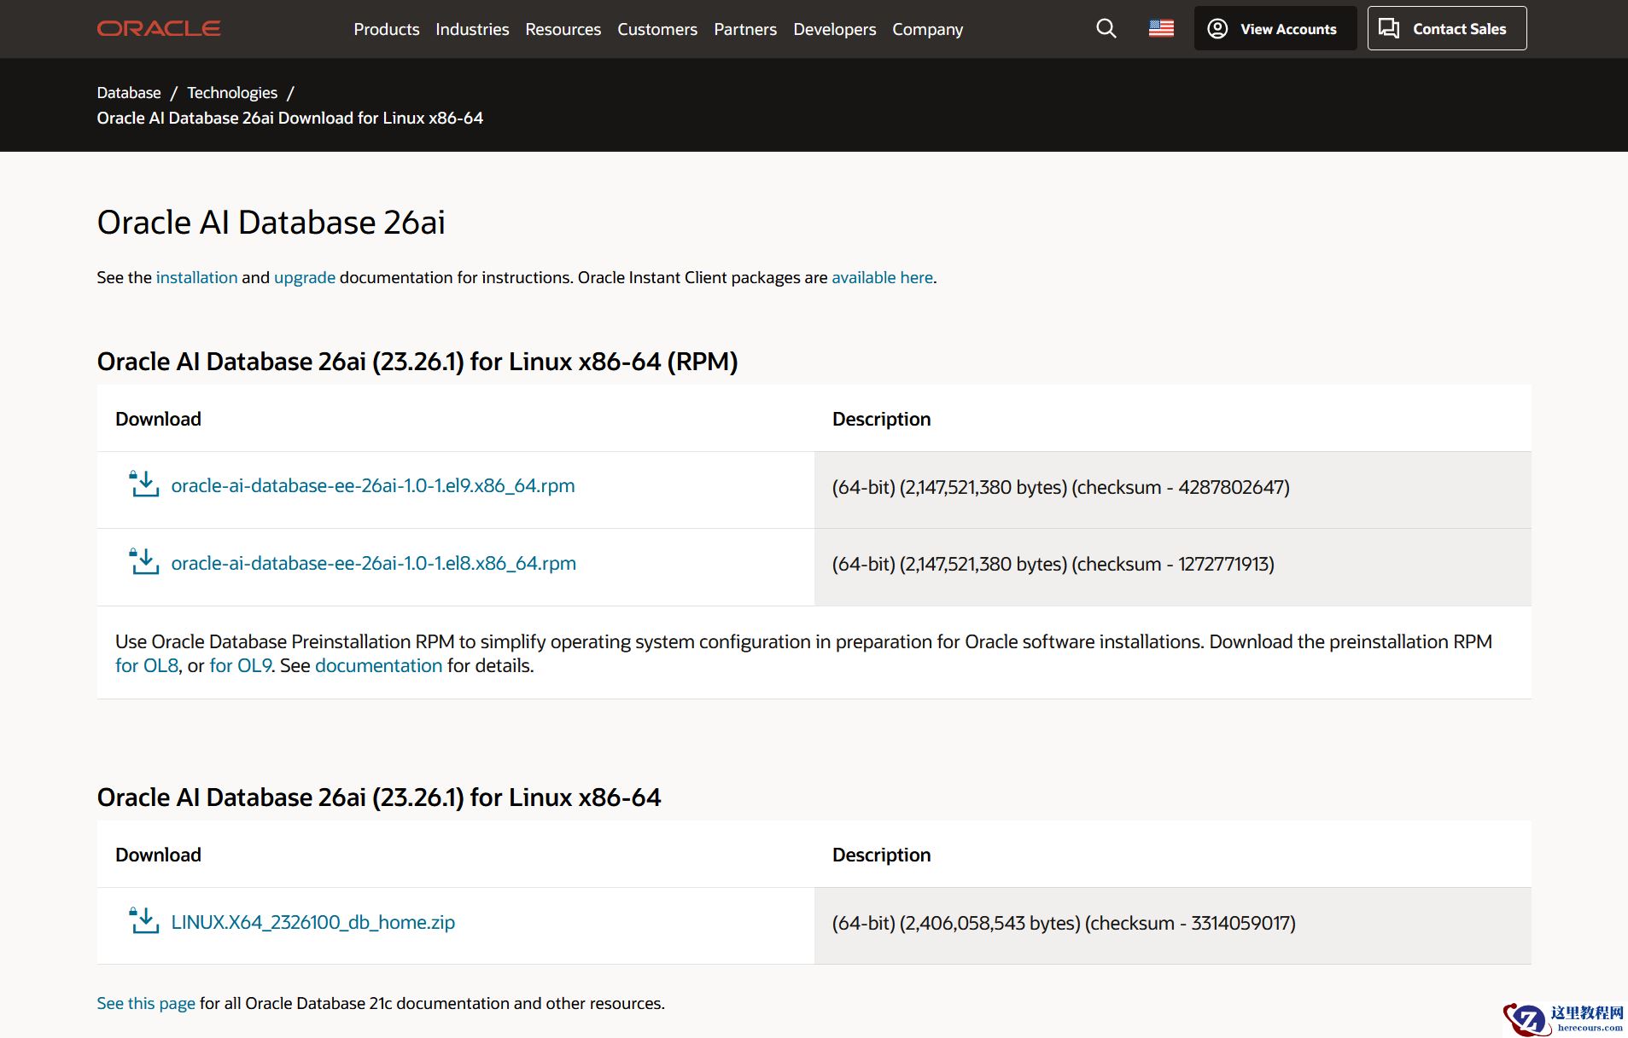The image size is (1628, 1038).
Task: Click the See this page link
Action: 145,1003
